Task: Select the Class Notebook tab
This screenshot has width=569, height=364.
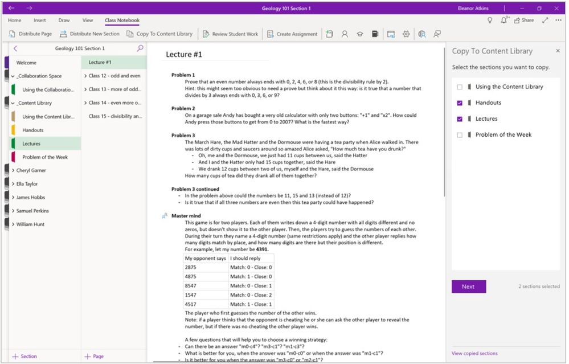Action: [x=122, y=21]
